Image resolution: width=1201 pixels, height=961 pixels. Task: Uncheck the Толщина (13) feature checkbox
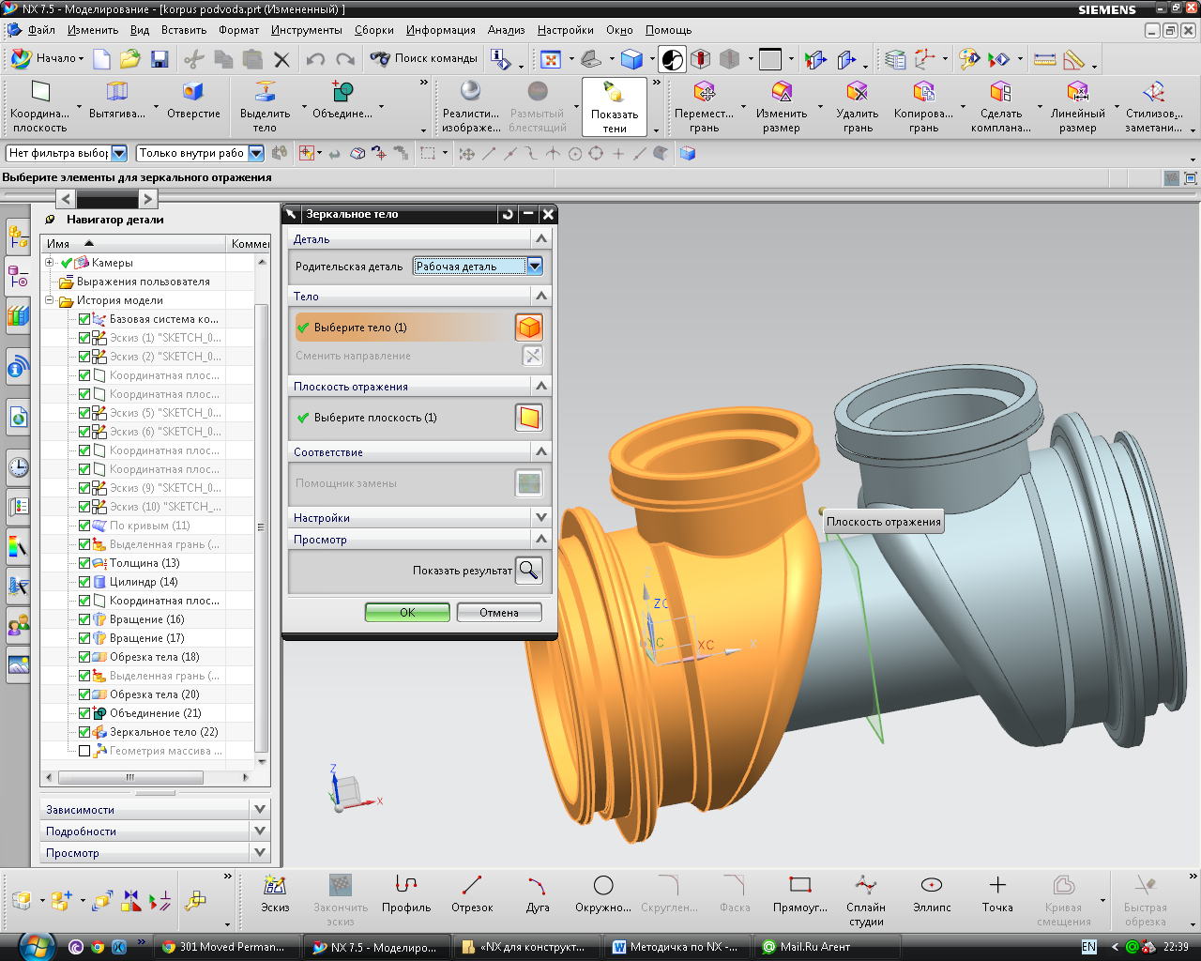tap(84, 563)
